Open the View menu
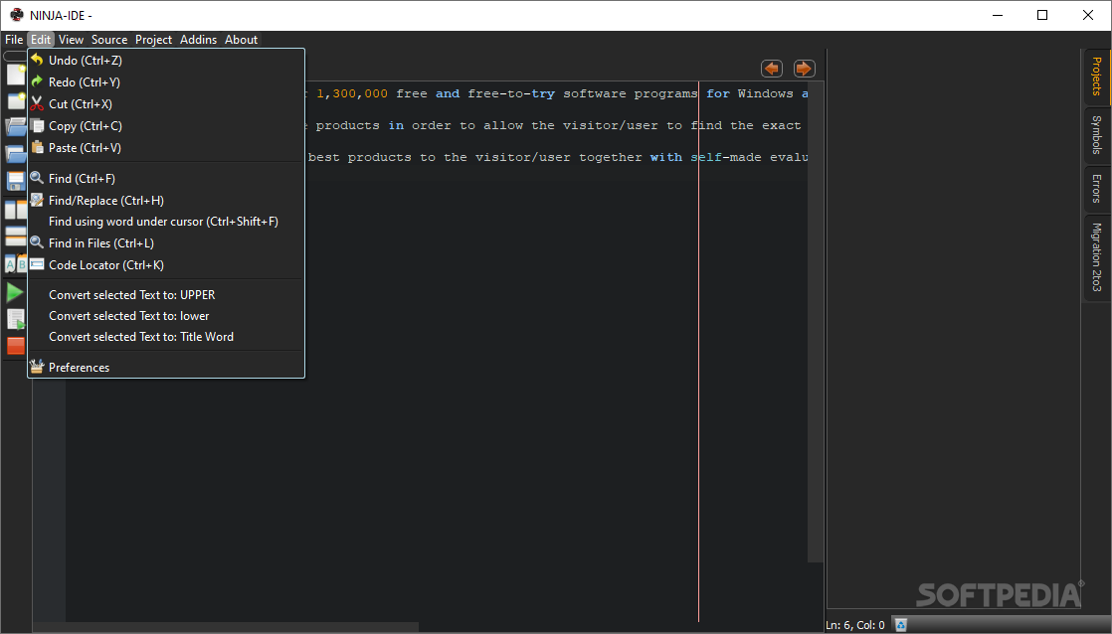This screenshot has height=634, width=1112. (71, 40)
